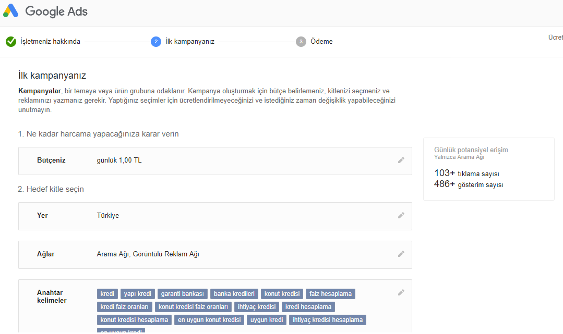Screen dimensions: 563x334
Task: Click the 103+ tıklama sayısı estimate
Action: pos(467,174)
